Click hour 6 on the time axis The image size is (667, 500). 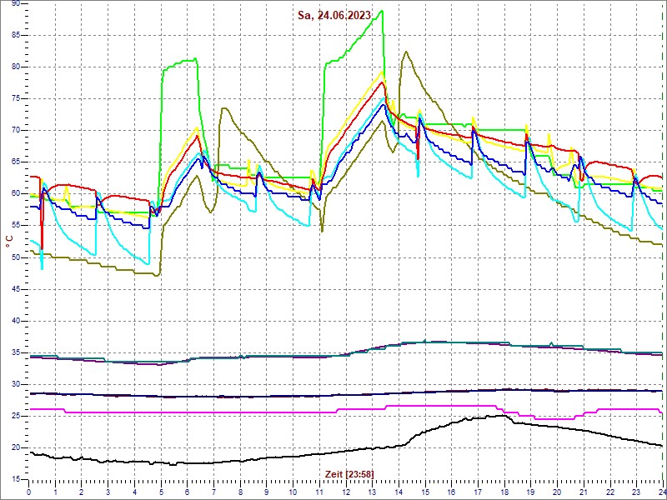(187, 491)
